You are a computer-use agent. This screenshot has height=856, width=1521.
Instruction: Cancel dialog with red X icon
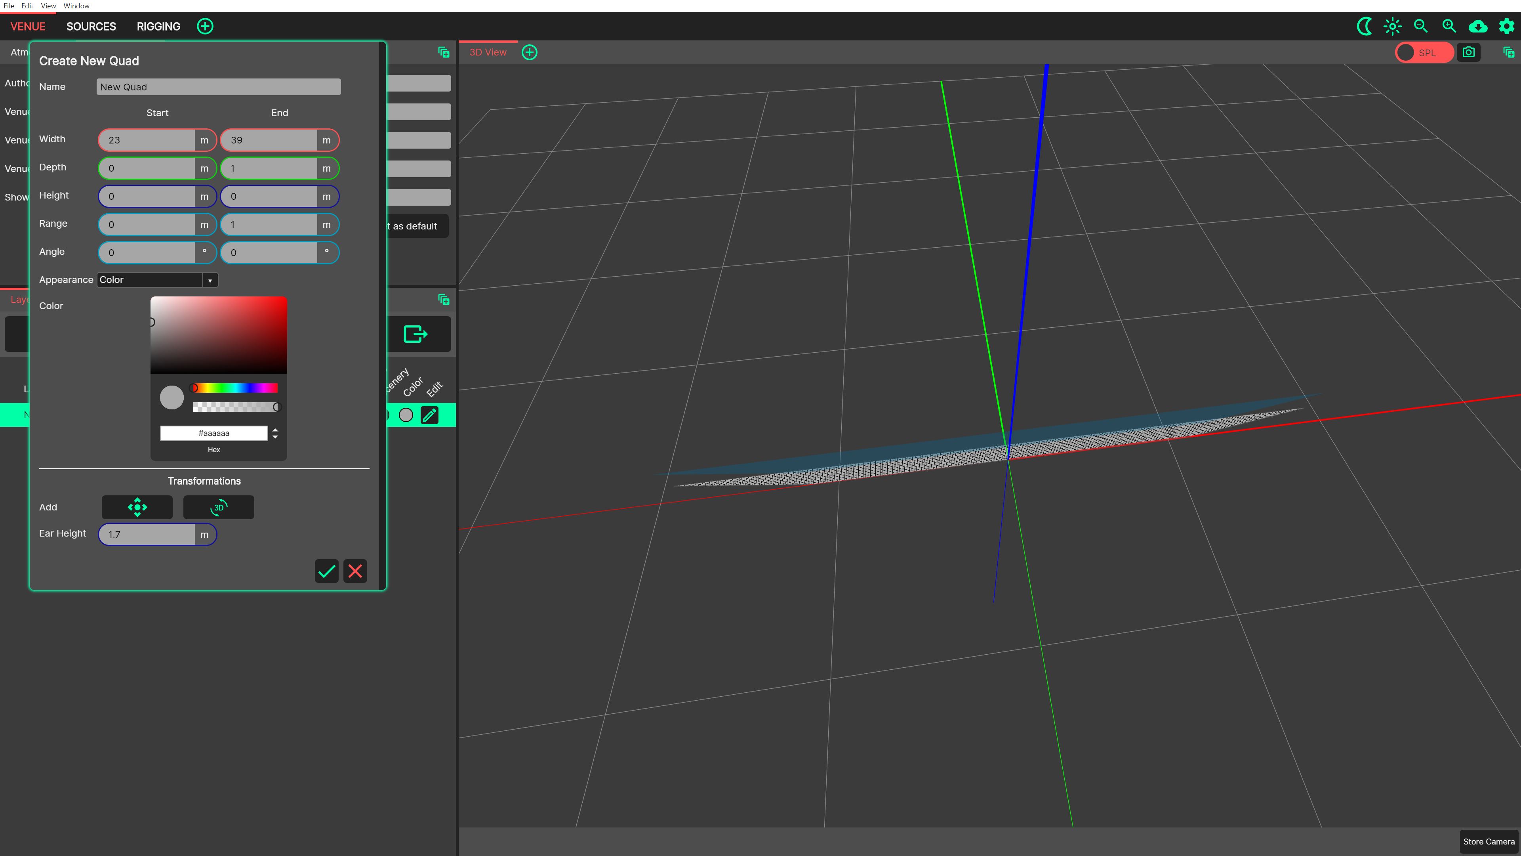tap(355, 571)
